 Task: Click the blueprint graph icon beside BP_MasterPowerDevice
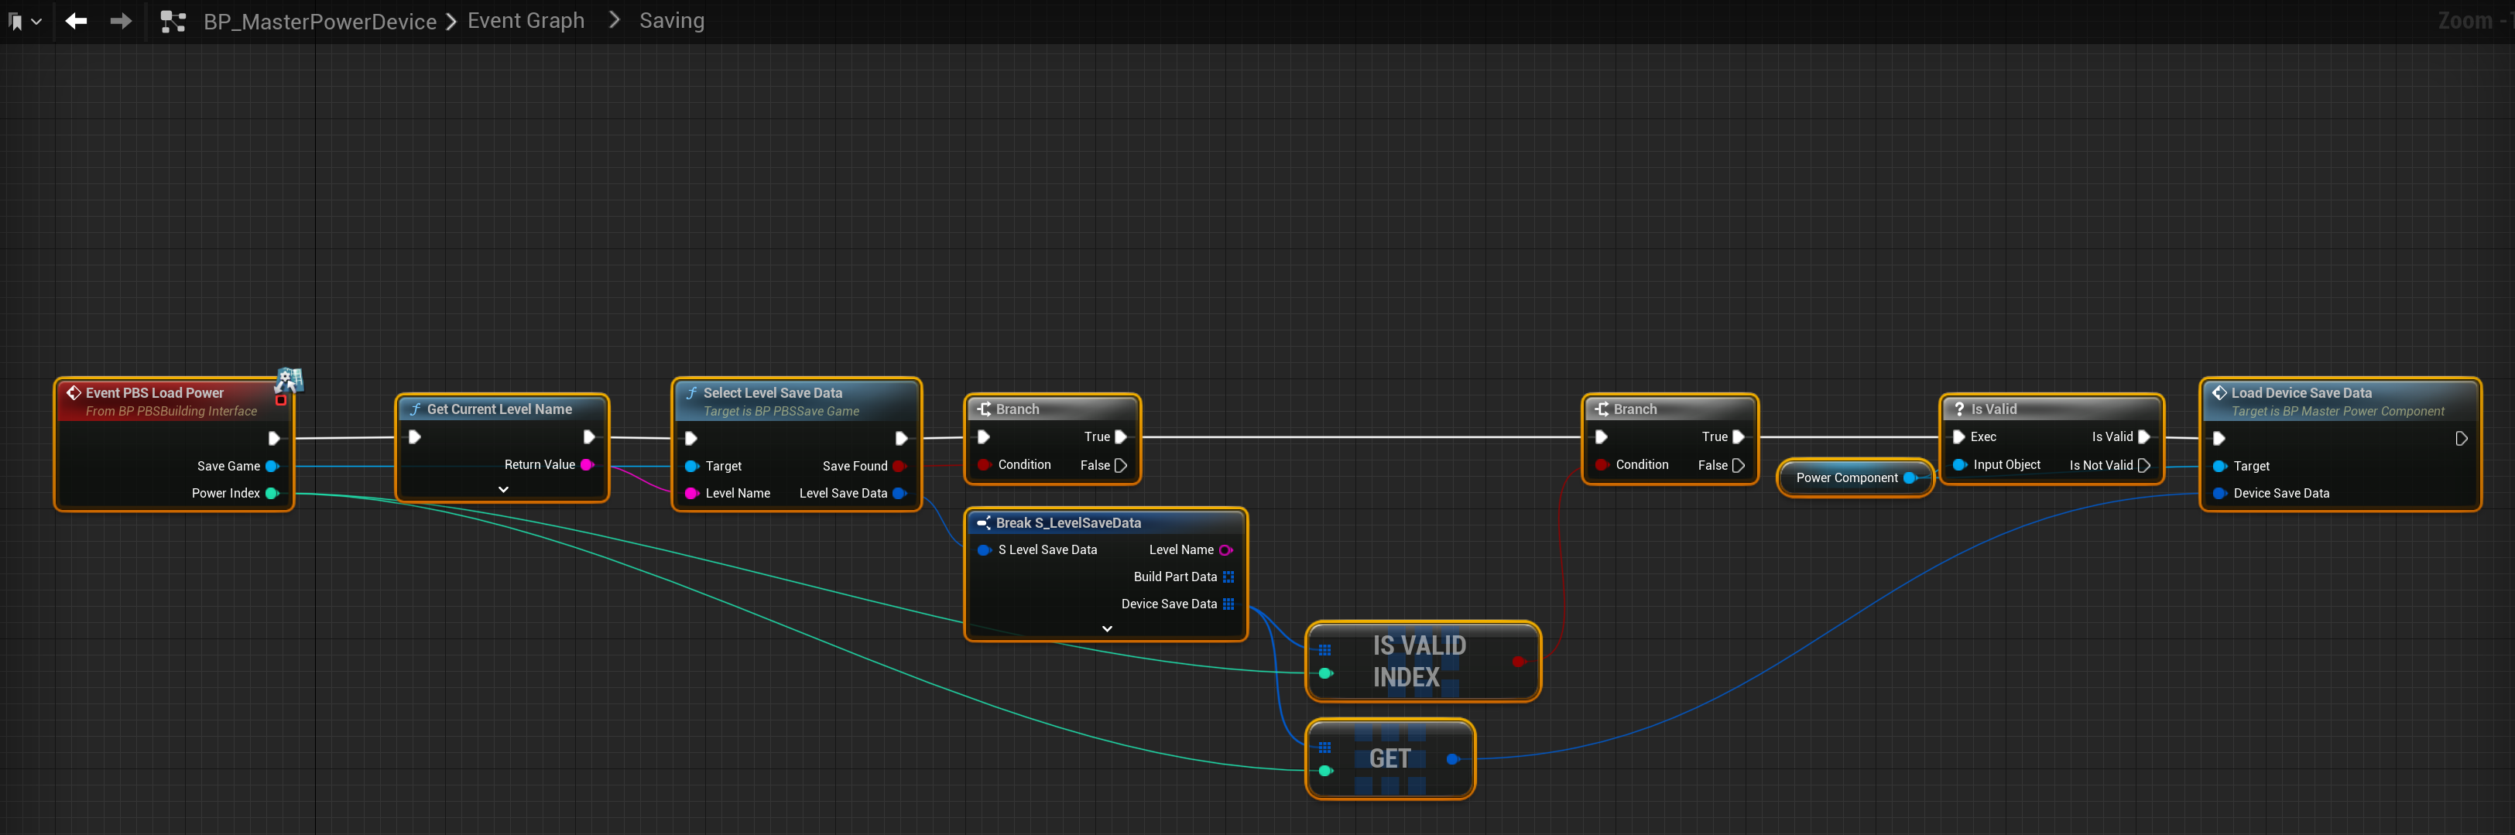[173, 22]
